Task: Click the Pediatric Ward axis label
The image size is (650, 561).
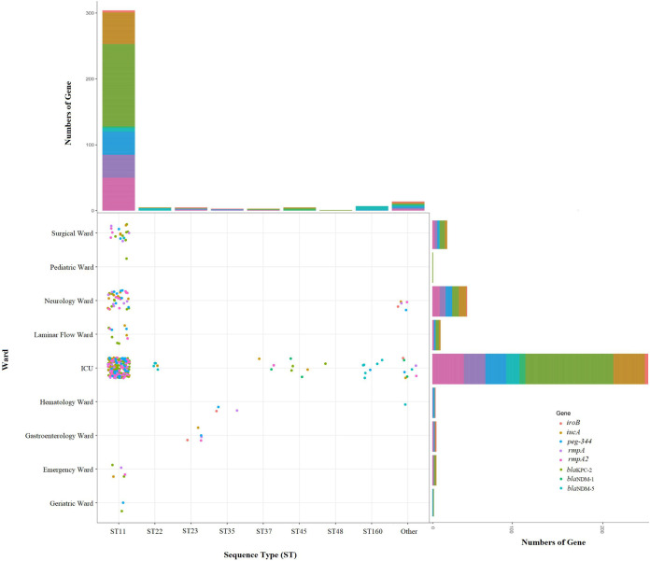Action: [x=72, y=267]
